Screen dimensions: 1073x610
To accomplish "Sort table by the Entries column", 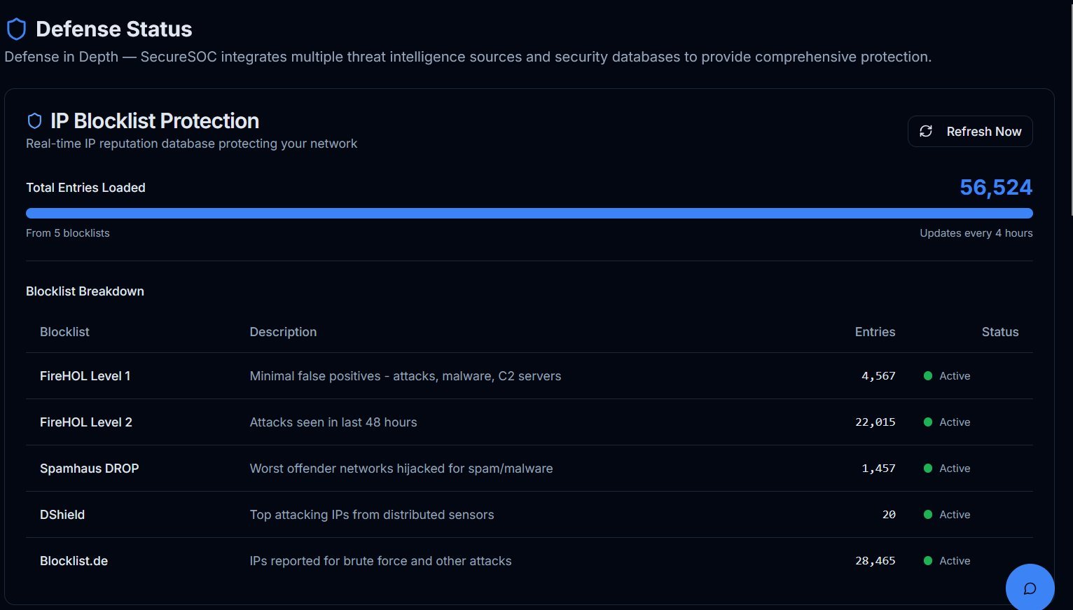I will point(875,331).
